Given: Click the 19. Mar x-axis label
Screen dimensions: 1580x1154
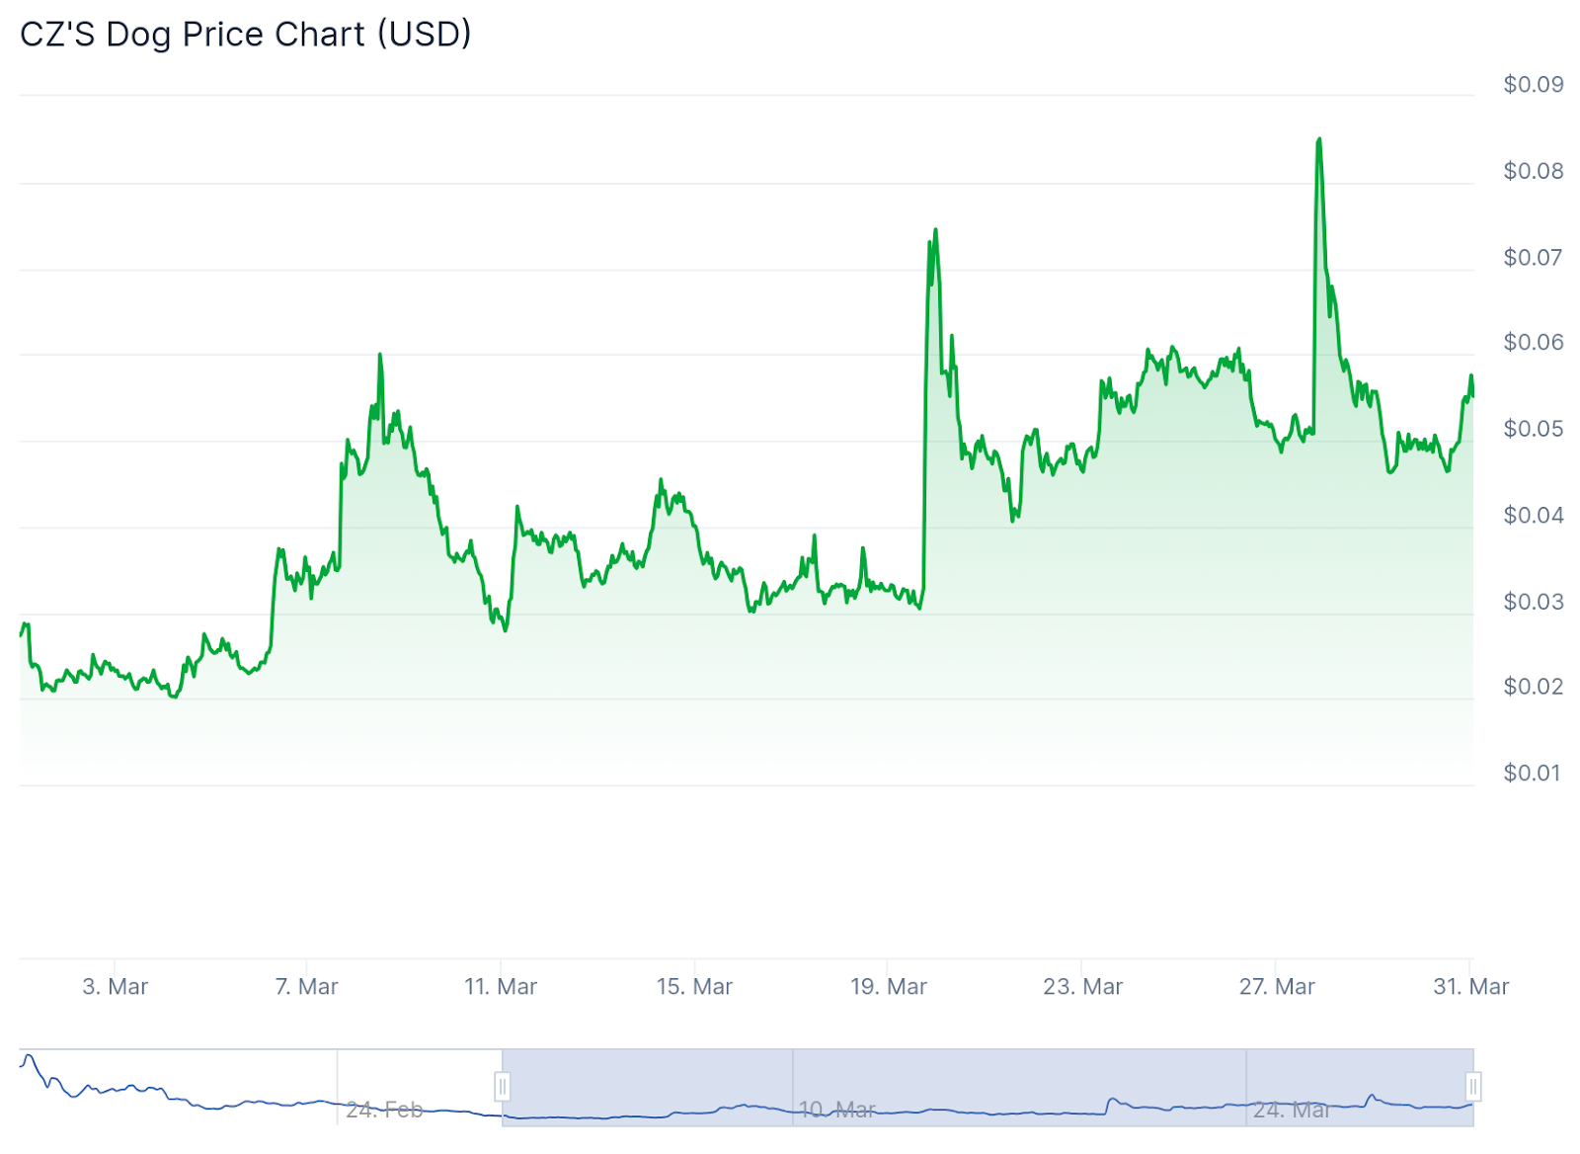Looking at the screenshot, I should pos(889,986).
